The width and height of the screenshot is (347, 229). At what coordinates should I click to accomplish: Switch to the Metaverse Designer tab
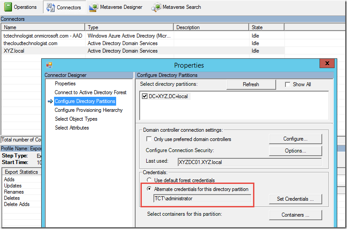click(x=116, y=7)
